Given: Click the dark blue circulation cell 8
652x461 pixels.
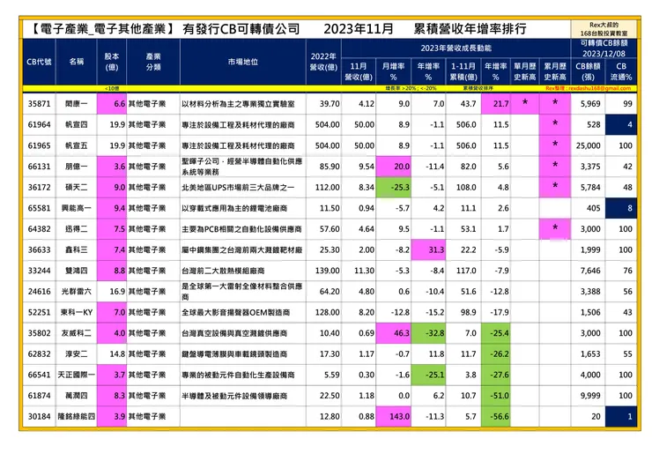Looking at the screenshot, I should 621,208.
